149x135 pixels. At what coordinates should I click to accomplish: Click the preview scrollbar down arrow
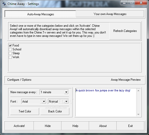pos(139,114)
